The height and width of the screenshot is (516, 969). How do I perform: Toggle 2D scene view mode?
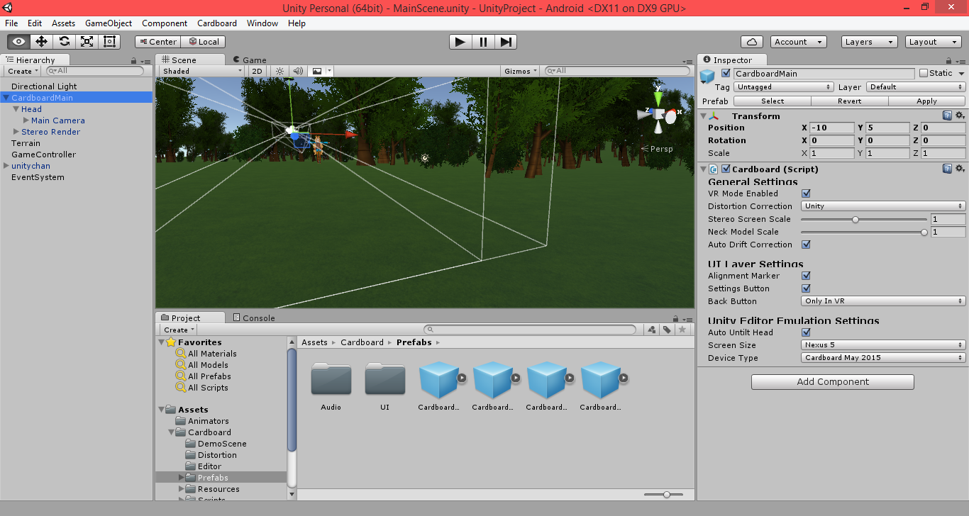coord(258,71)
